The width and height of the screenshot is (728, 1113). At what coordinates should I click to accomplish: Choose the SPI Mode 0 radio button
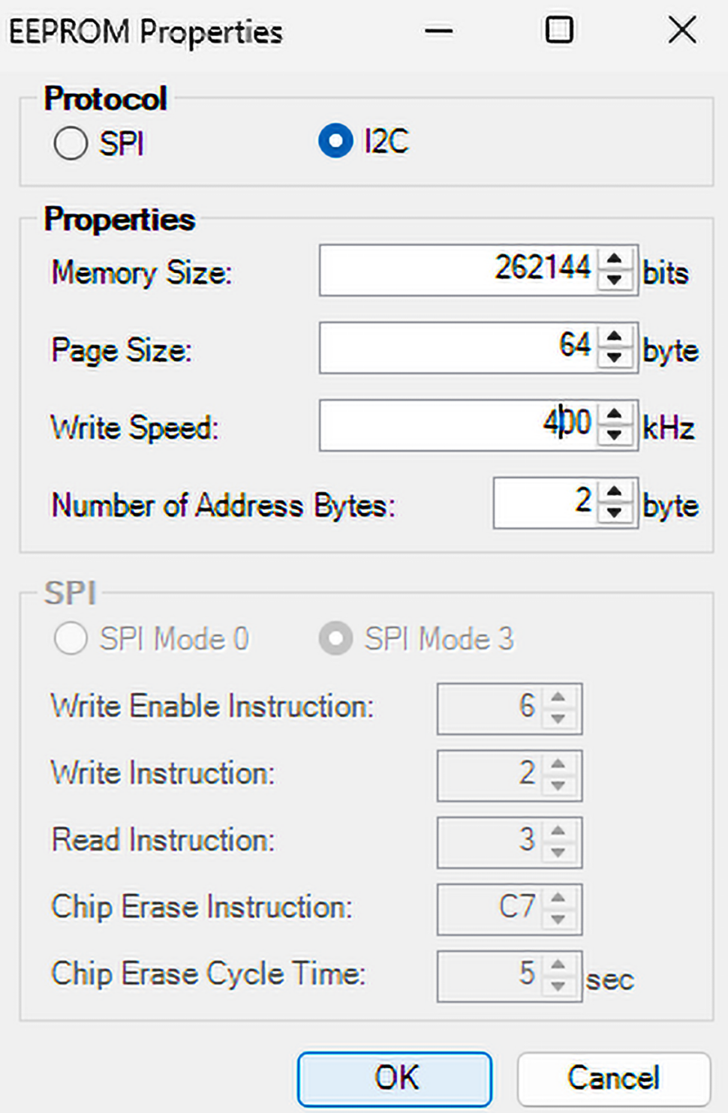tap(71, 639)
